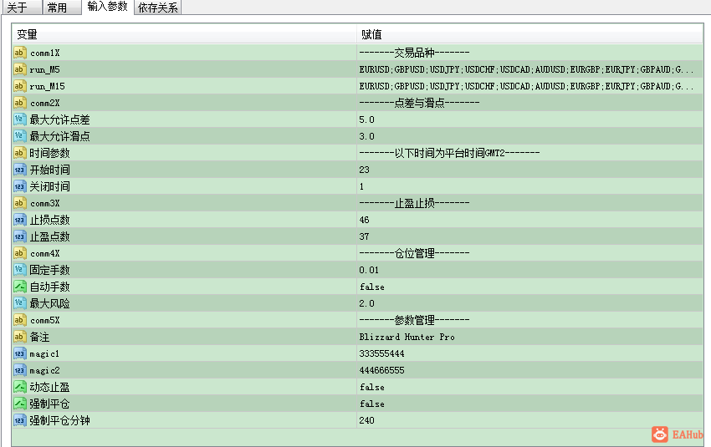Click the string icon beside comm3X
This screenshot has height=447, width=711.
(19, 203)
